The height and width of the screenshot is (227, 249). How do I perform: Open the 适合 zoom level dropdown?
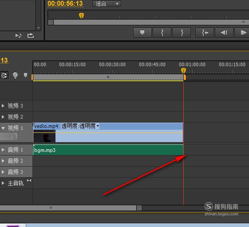click(107, 4)
